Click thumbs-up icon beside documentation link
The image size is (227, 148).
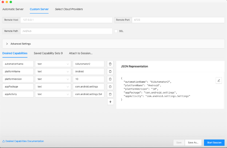click(x=3, y=141)
